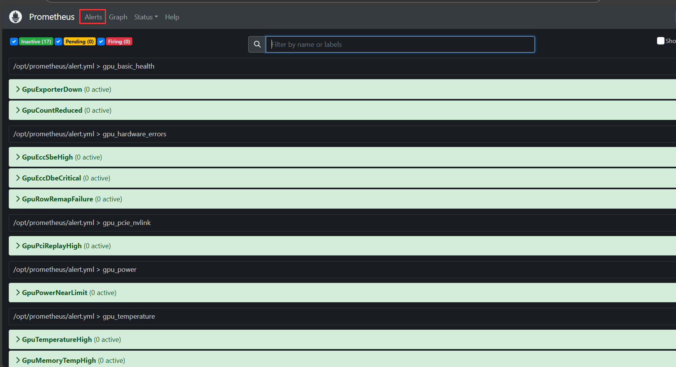
Task: Focus the Filter by name or labels field
Action: (400, 45)
